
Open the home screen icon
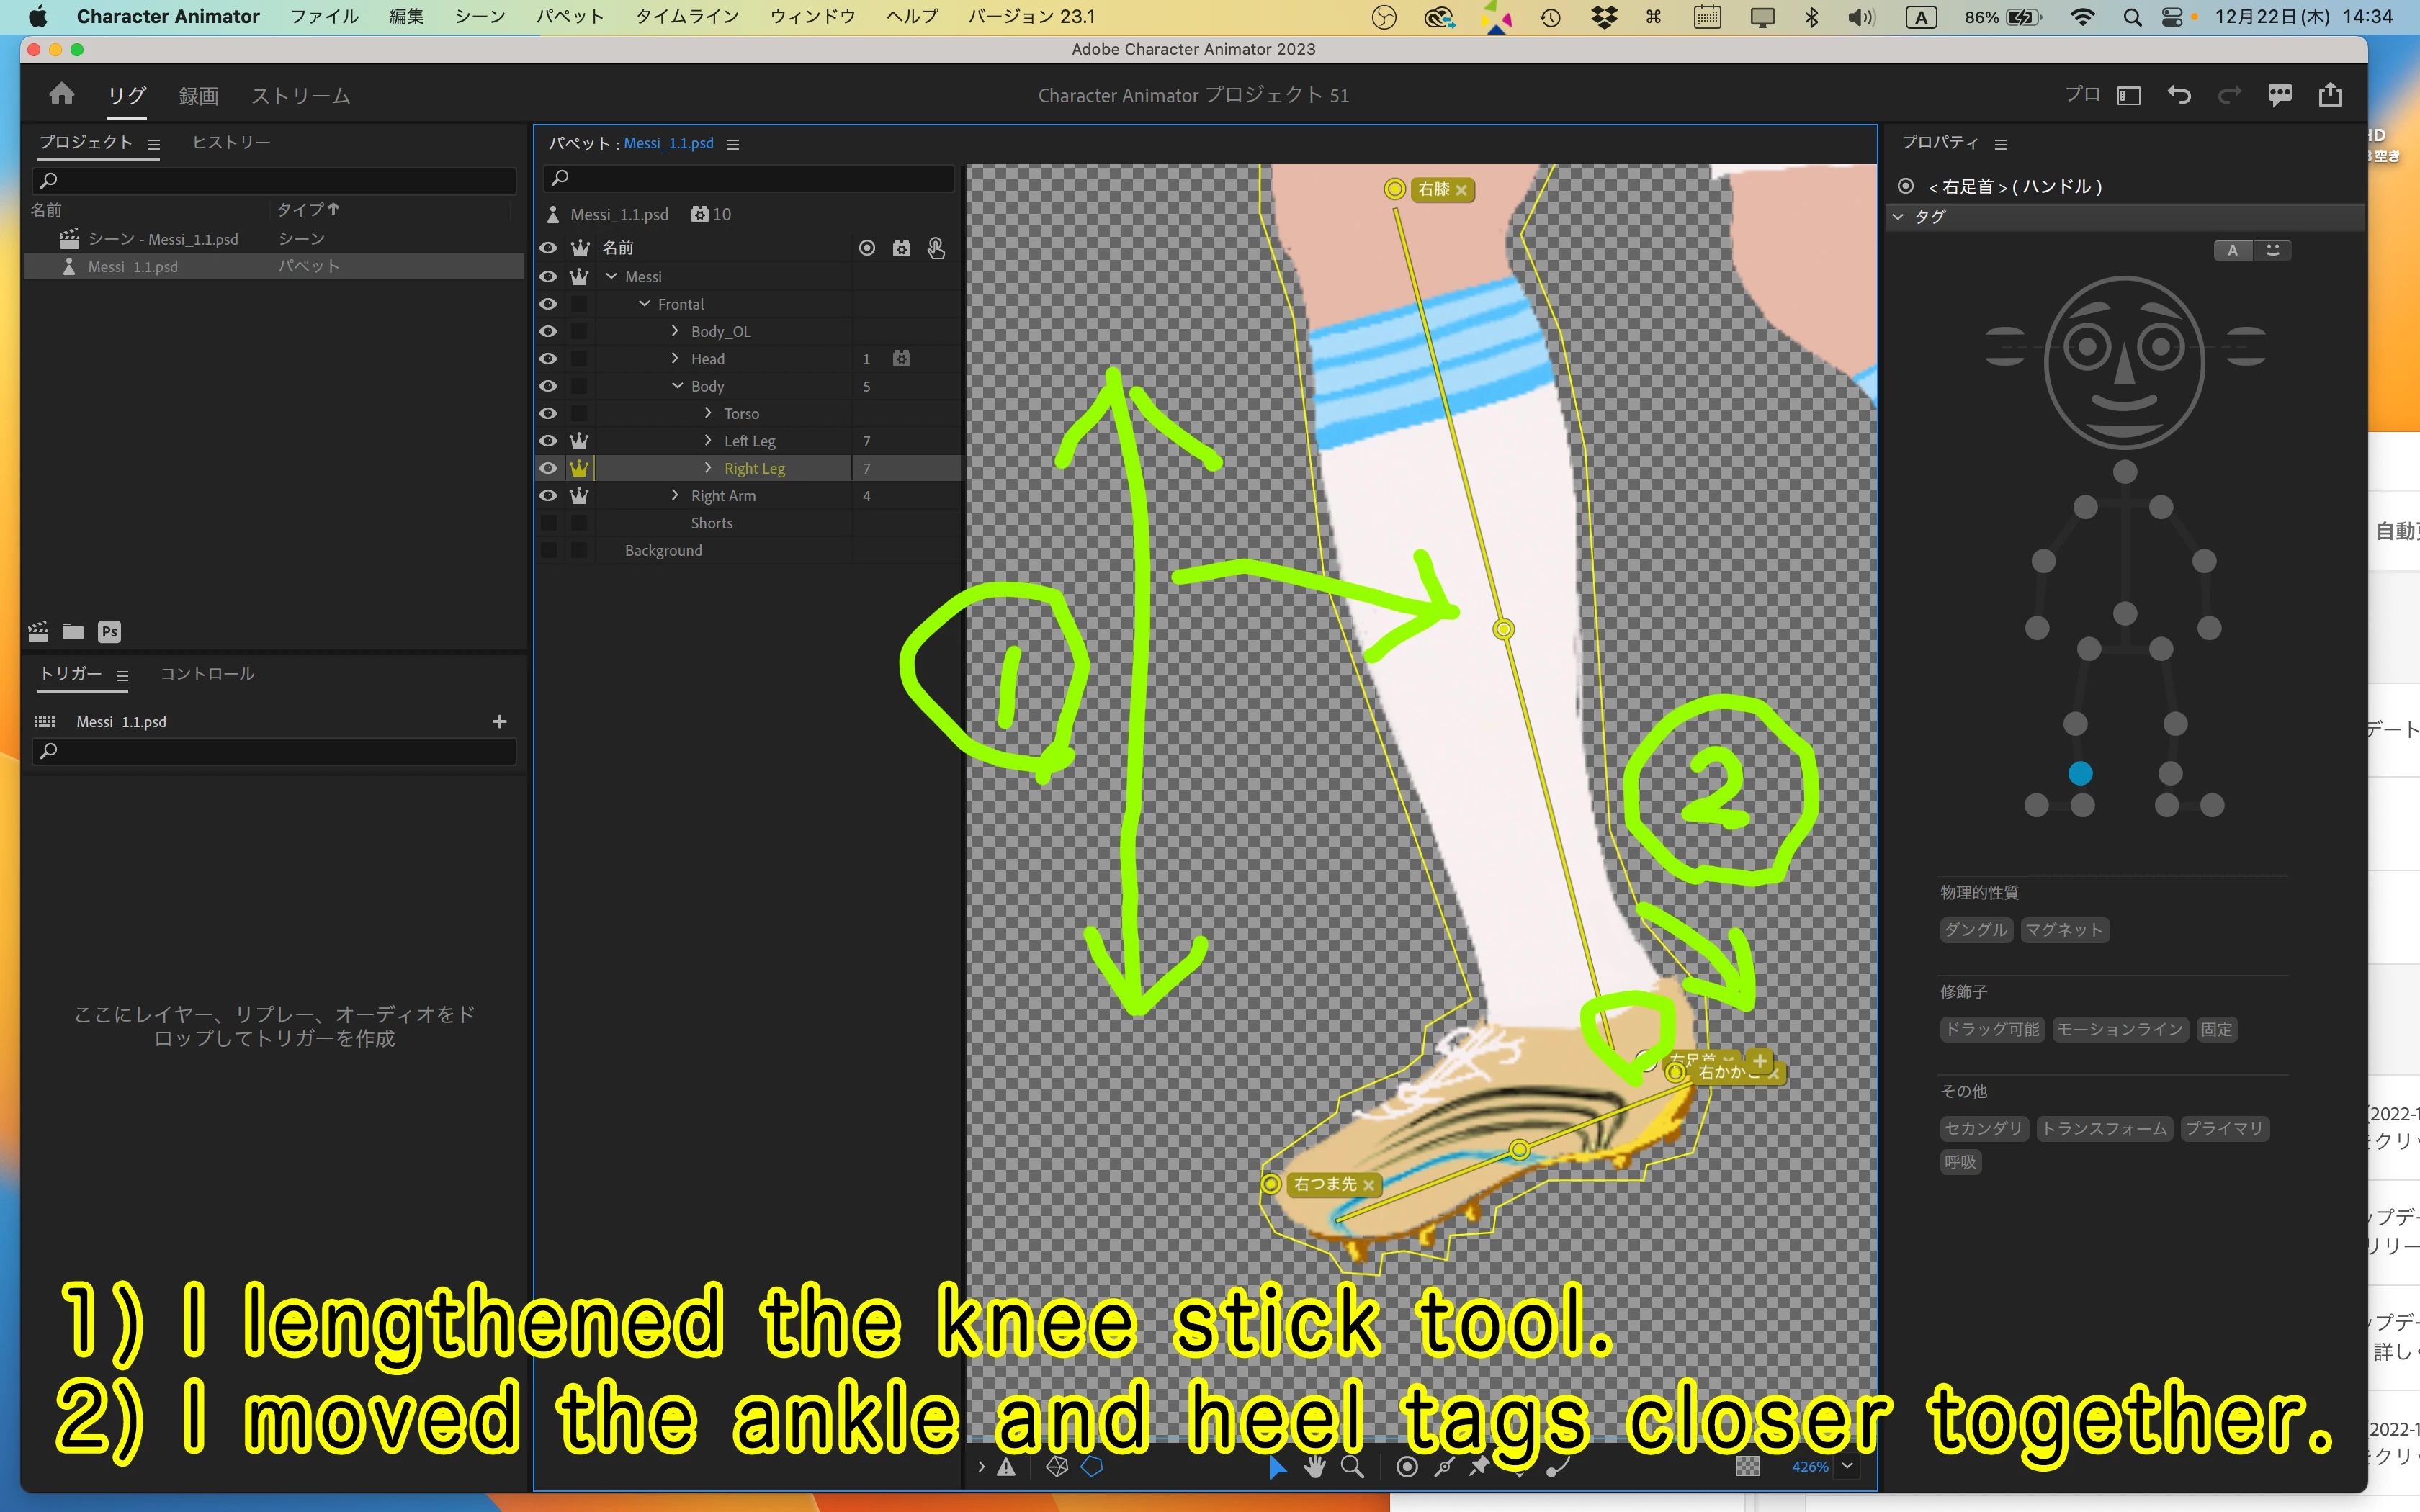click(x=62, y=94)
